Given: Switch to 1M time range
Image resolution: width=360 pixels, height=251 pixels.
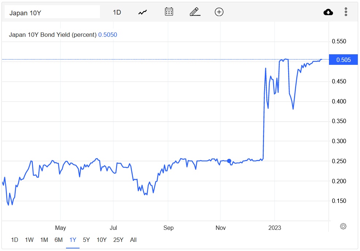Looking at the screenshot, I should 44,240.
